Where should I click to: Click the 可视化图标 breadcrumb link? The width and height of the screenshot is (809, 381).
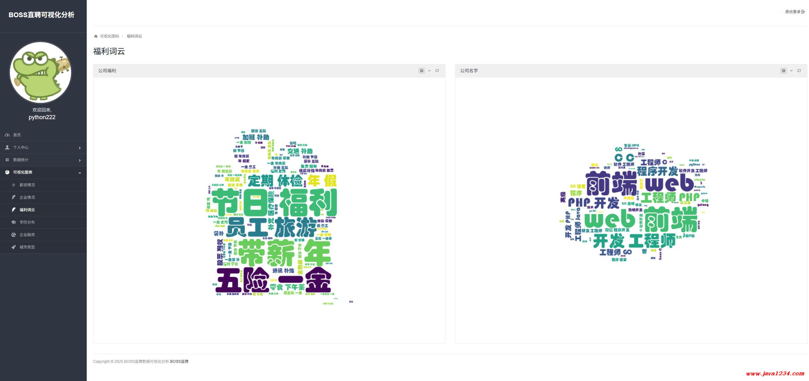point(109,36)
